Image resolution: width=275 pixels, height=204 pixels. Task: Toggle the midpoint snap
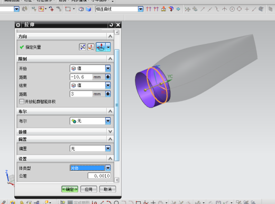209,9
